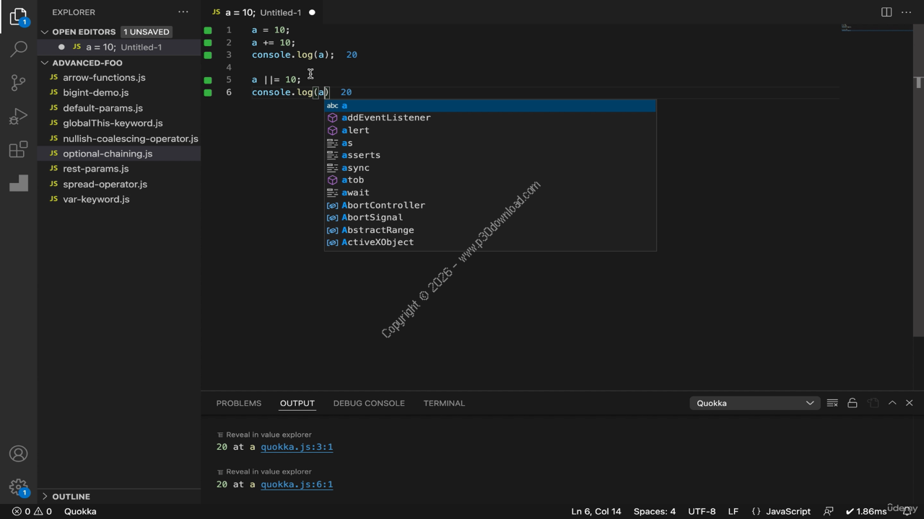Open the Manage settings gear

tap(19, 487)
